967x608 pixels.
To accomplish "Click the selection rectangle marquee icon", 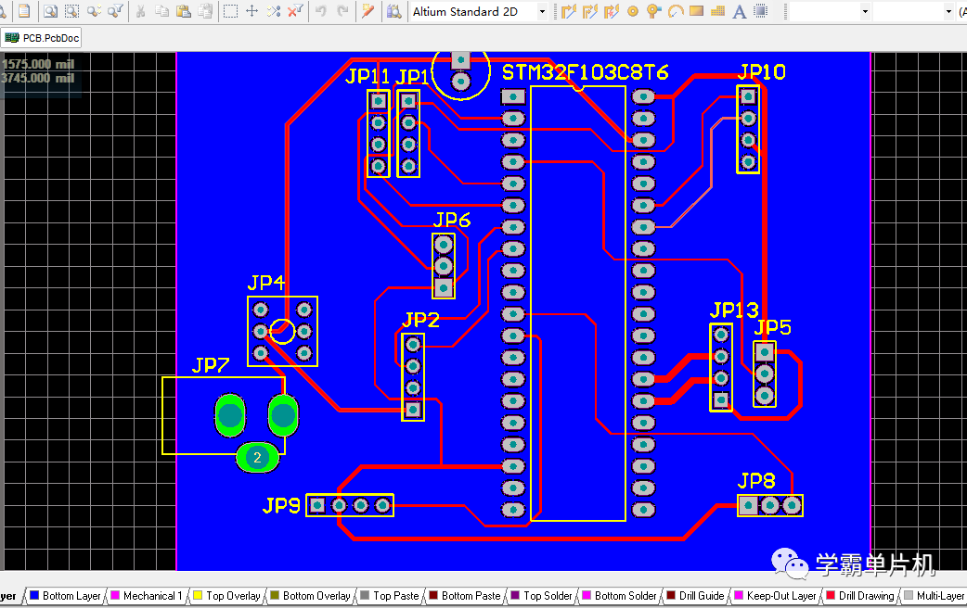I will tap(228, 11).
